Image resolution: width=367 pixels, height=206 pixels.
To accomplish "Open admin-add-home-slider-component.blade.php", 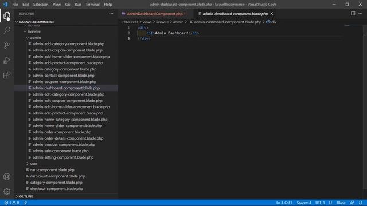I will (x=71, y=57).
